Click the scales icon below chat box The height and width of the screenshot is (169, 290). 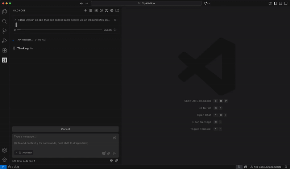point(111,161)
